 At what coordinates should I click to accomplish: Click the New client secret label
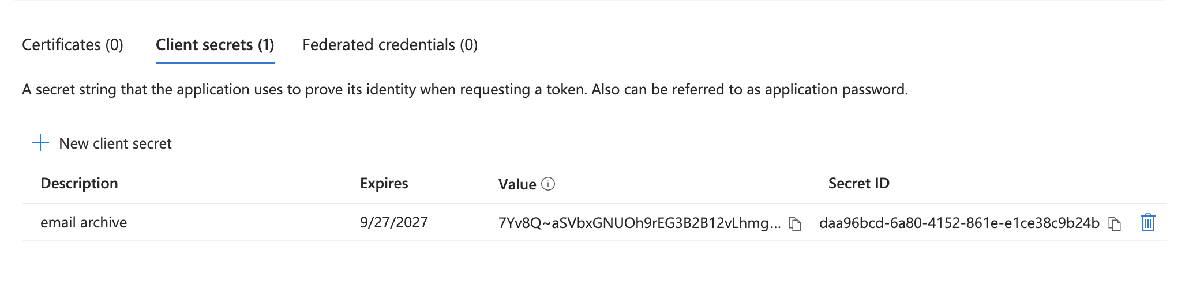click(x=115, y=143)
